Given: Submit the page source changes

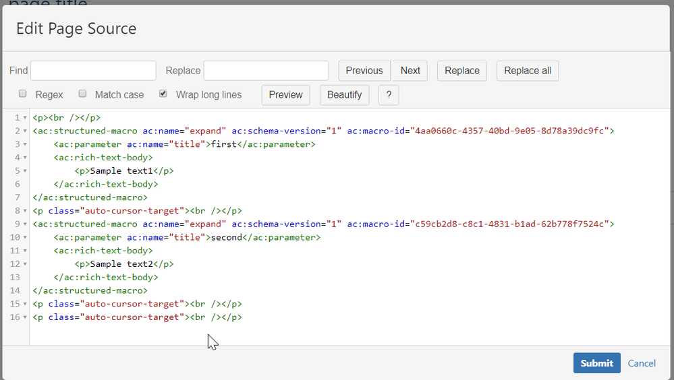Looking at the screenshot, I should 596,363.
